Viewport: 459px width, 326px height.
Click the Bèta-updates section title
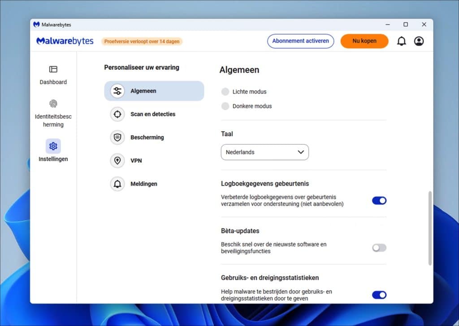[x=240, y=231]
